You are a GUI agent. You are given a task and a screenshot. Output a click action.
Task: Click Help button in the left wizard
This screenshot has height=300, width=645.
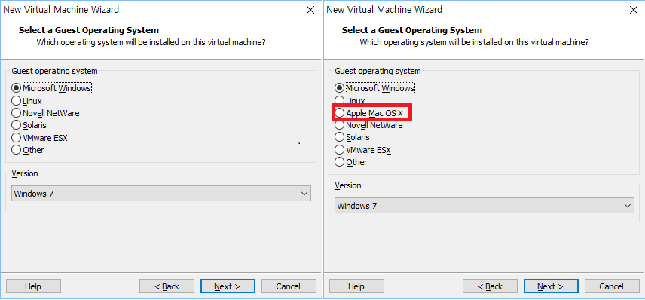click(x=33, y=286)
